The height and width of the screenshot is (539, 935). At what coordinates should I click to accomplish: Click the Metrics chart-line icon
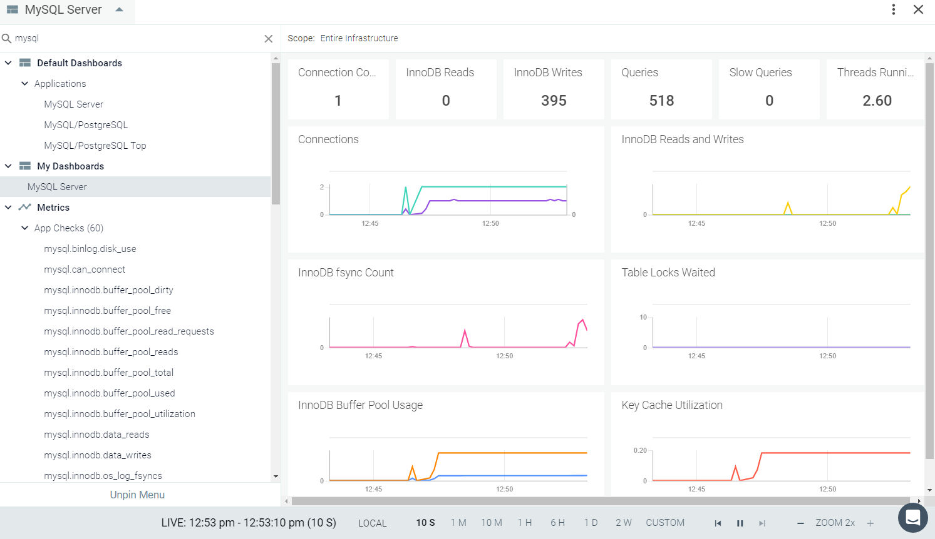coord(25,207)
